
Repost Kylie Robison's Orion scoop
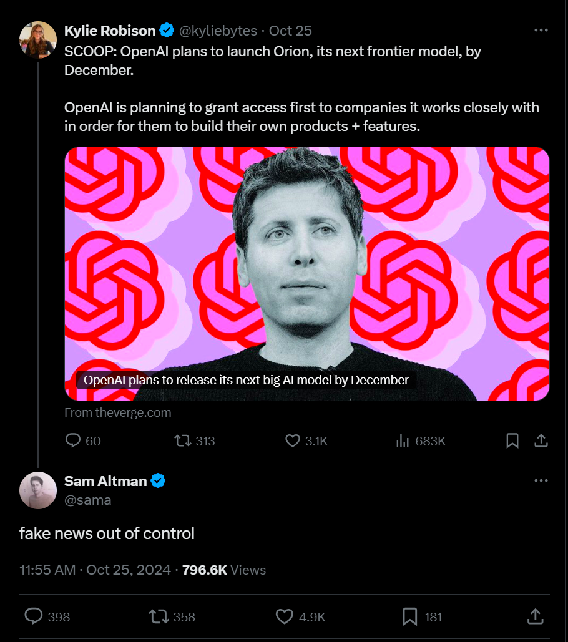point(183,440)
